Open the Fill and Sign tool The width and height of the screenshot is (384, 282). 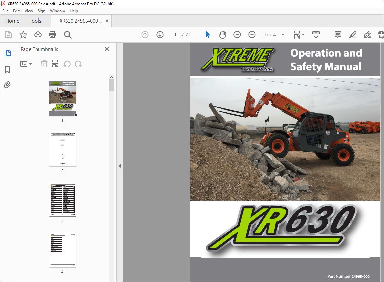367,35
